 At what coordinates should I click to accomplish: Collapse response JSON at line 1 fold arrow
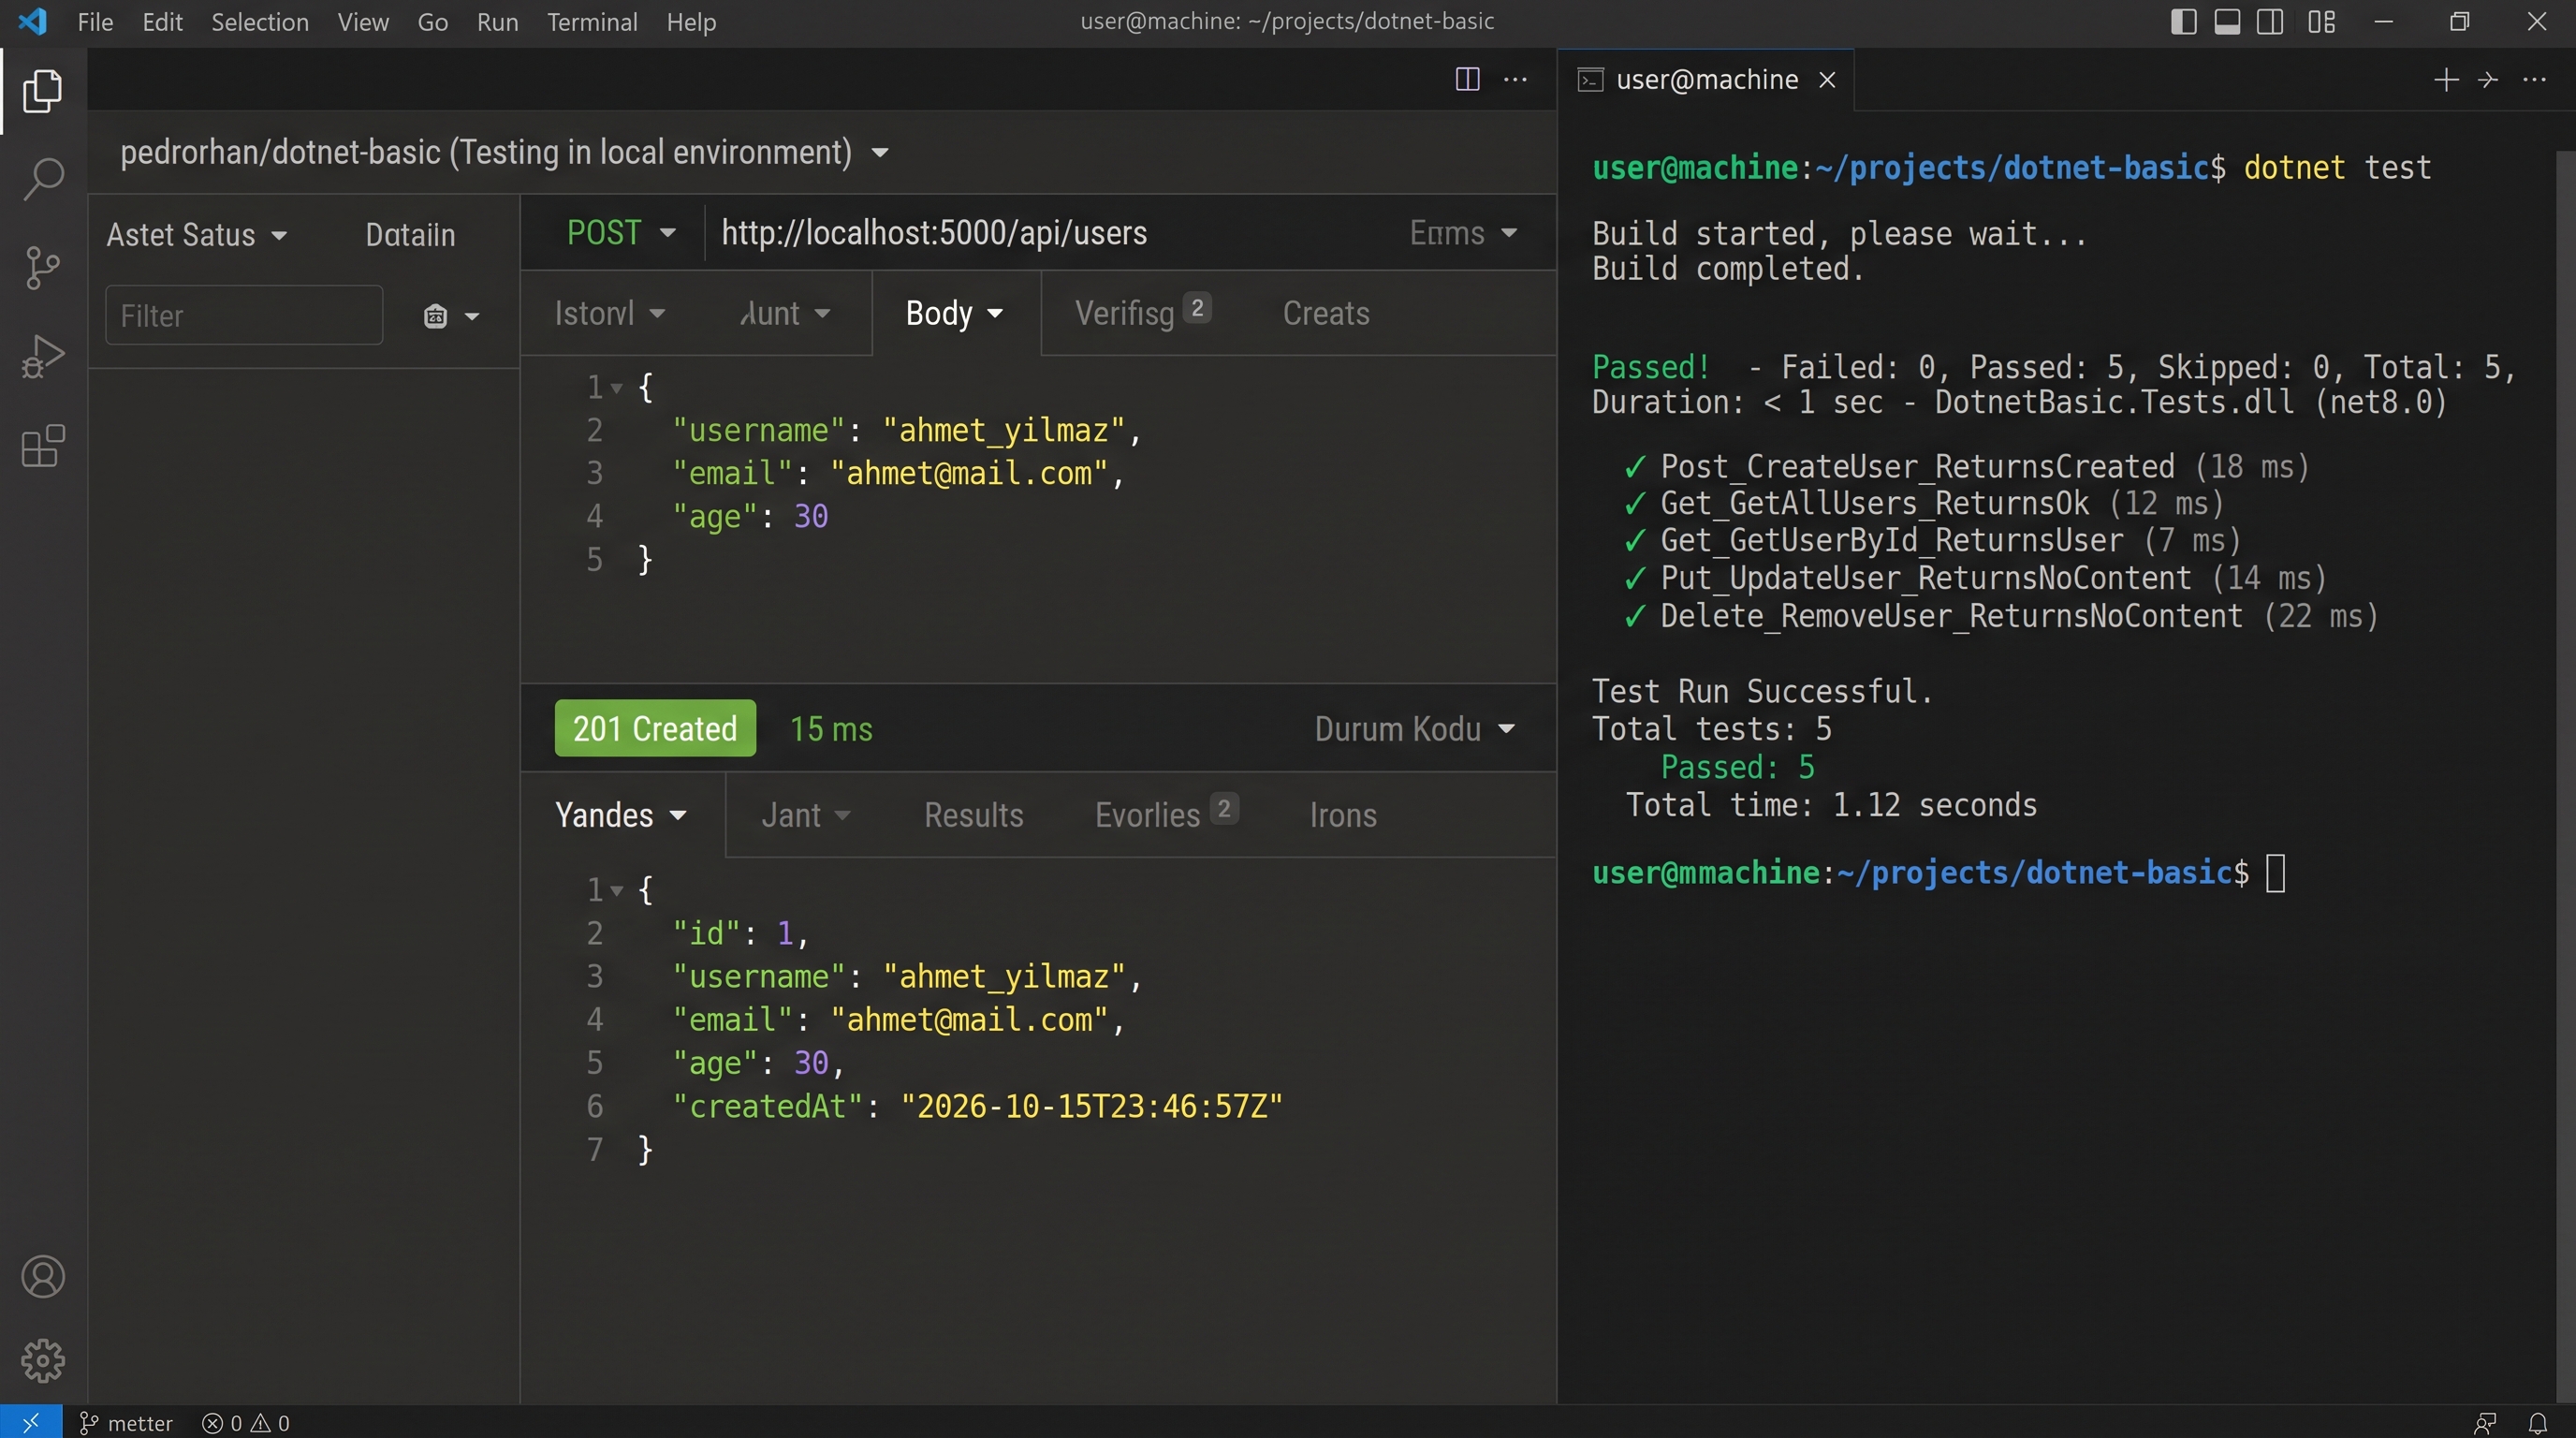(x=617, y=890)
